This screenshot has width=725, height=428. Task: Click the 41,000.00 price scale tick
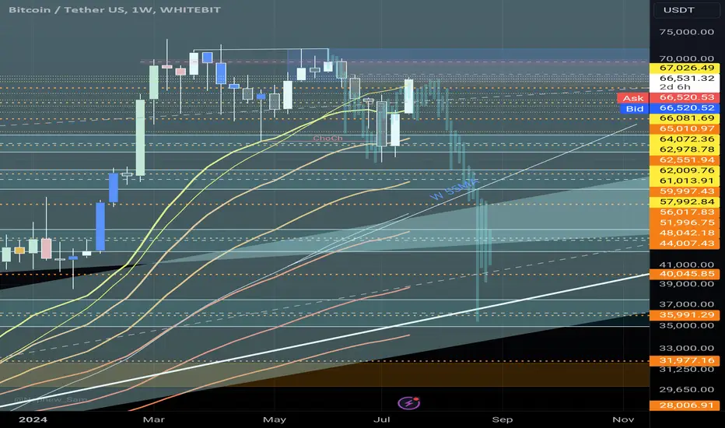point(687,265)
